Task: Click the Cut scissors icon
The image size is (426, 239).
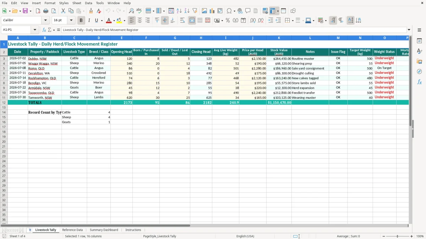Action: pos(63,11)
